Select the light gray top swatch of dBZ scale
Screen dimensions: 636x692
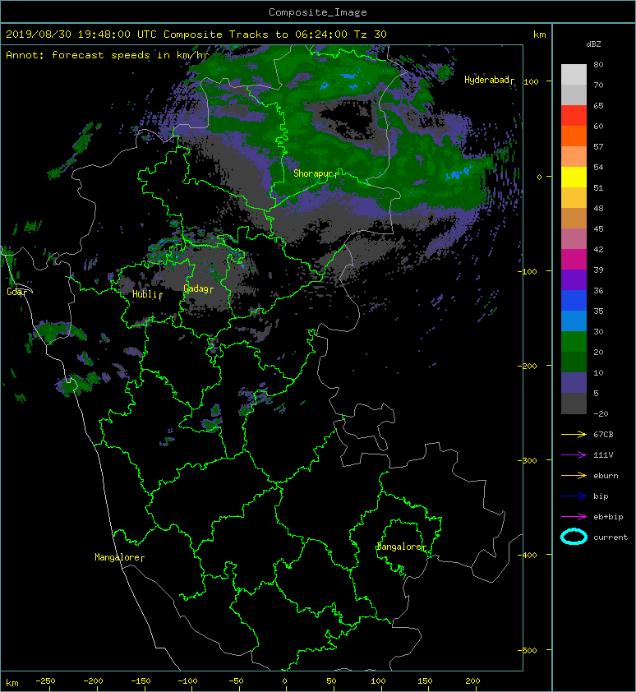coord(574,75)
